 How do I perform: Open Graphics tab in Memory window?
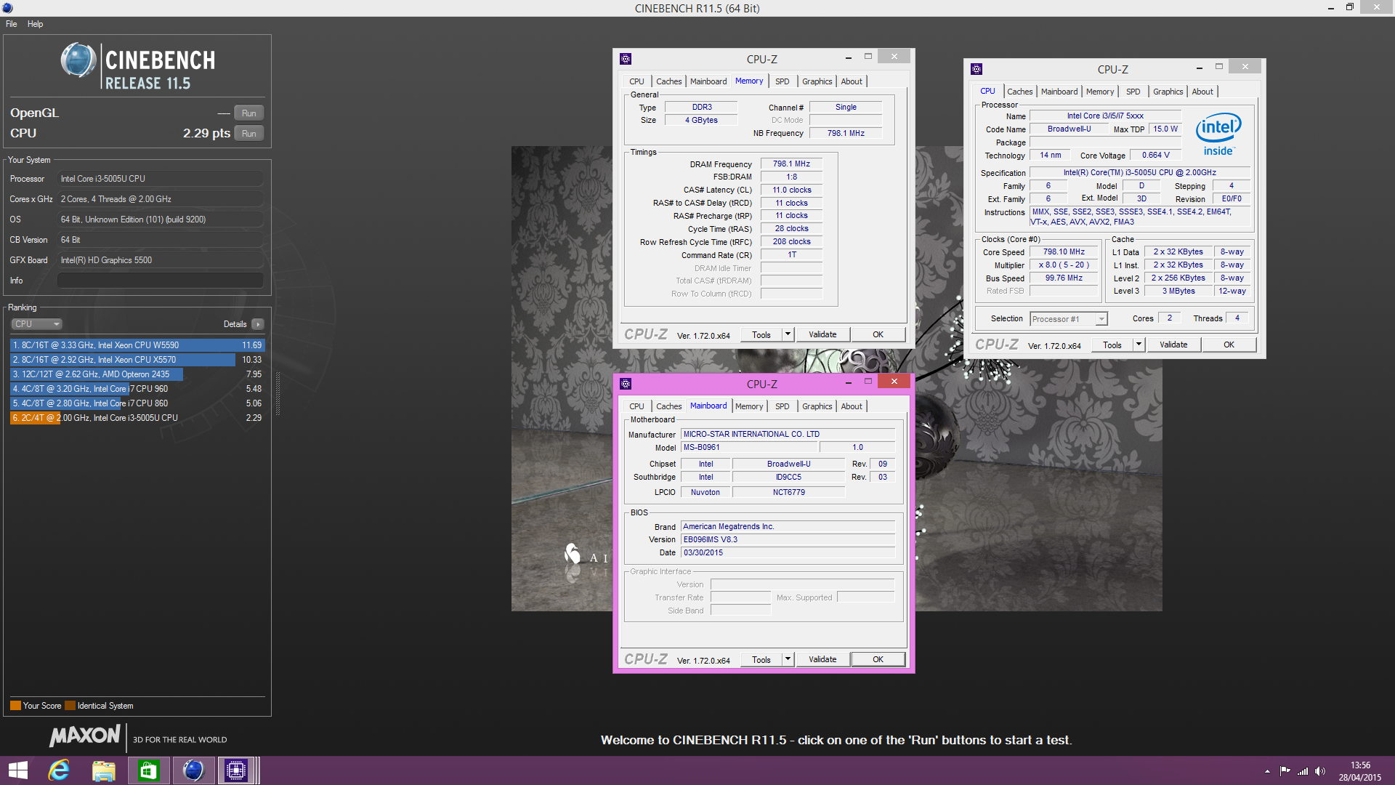coord(817,81)
